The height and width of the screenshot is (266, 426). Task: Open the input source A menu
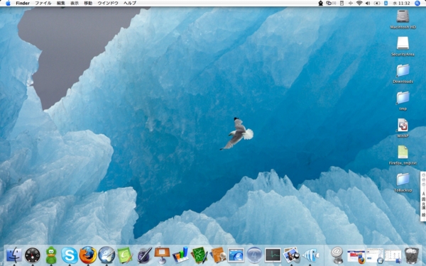[x=386, y=4]
